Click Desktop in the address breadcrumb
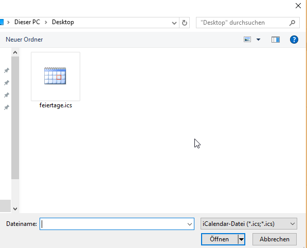The image size is (307, 248). click(x=63, y=22)
